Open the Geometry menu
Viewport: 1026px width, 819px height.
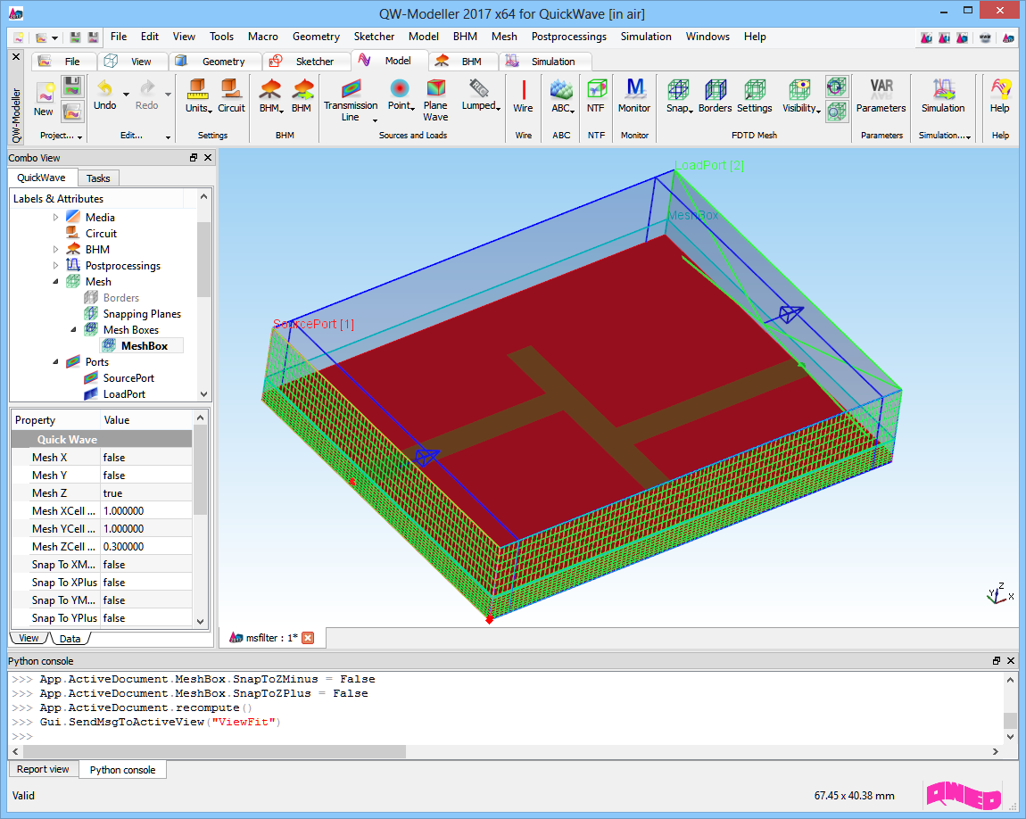(x=316, y=37)
